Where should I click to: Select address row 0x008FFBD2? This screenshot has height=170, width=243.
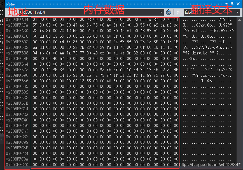pos(17,92)
